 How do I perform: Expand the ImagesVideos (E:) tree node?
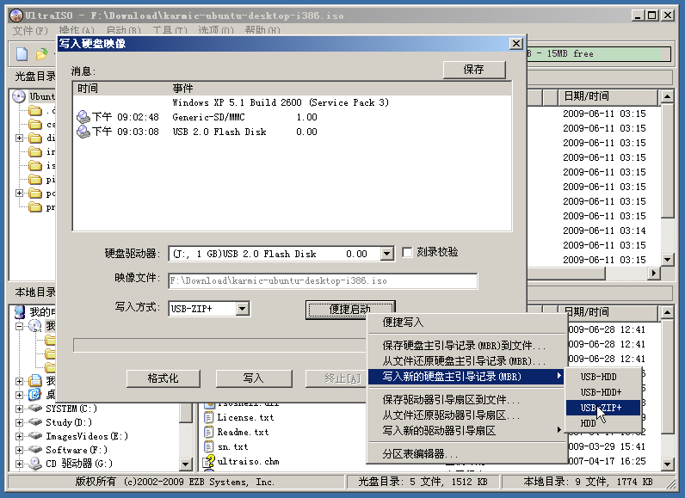[19, 436]
